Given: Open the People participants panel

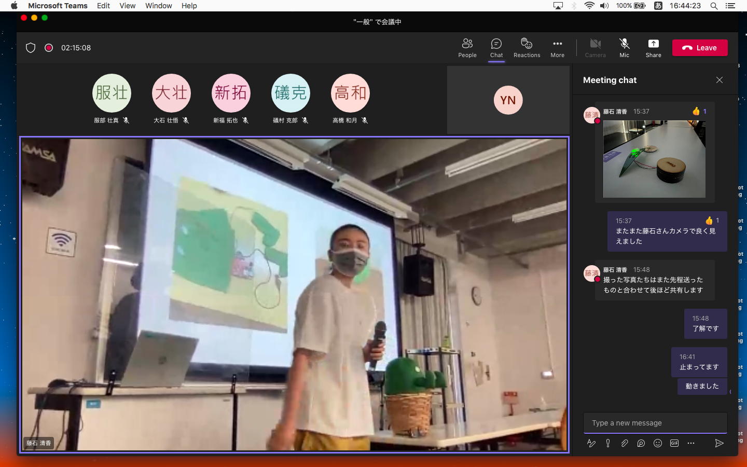Looking at the screenshot, I should point(467,48).
